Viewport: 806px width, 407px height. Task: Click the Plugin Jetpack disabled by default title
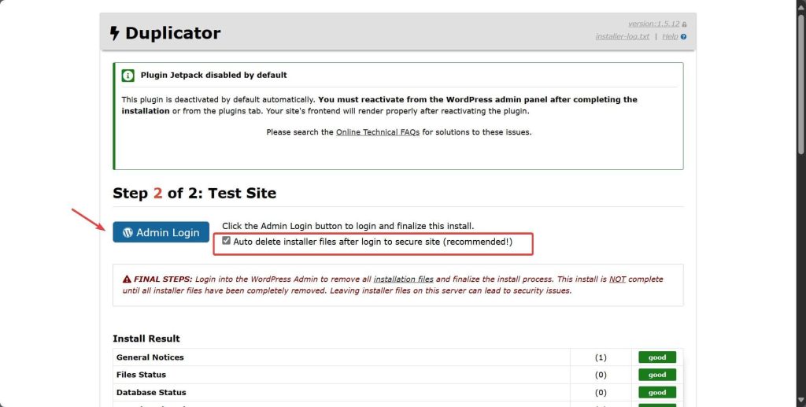[x=214, y=75]
